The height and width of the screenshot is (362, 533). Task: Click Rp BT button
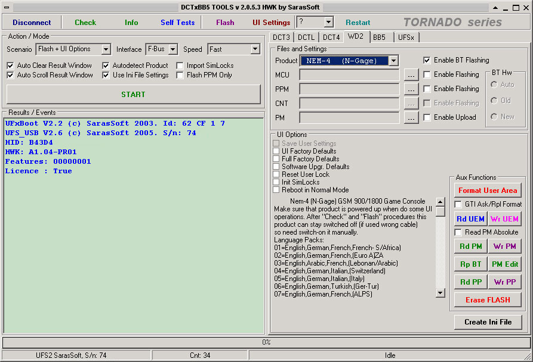coord(471,264)
